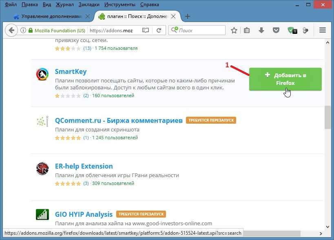Click the QComment.ru add-on icon
The width and height of the screenshot is (334, 240).
(x=42, y=122)
